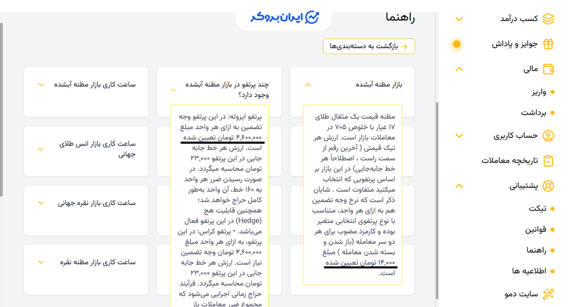Open the تاریخچه معاملات link
Viewport: 569px width, 307px height.
(x=510, y=161)
